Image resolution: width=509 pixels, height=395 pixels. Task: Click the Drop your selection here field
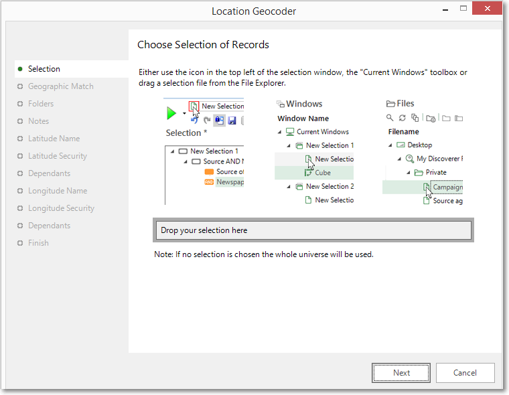point(313,230)
